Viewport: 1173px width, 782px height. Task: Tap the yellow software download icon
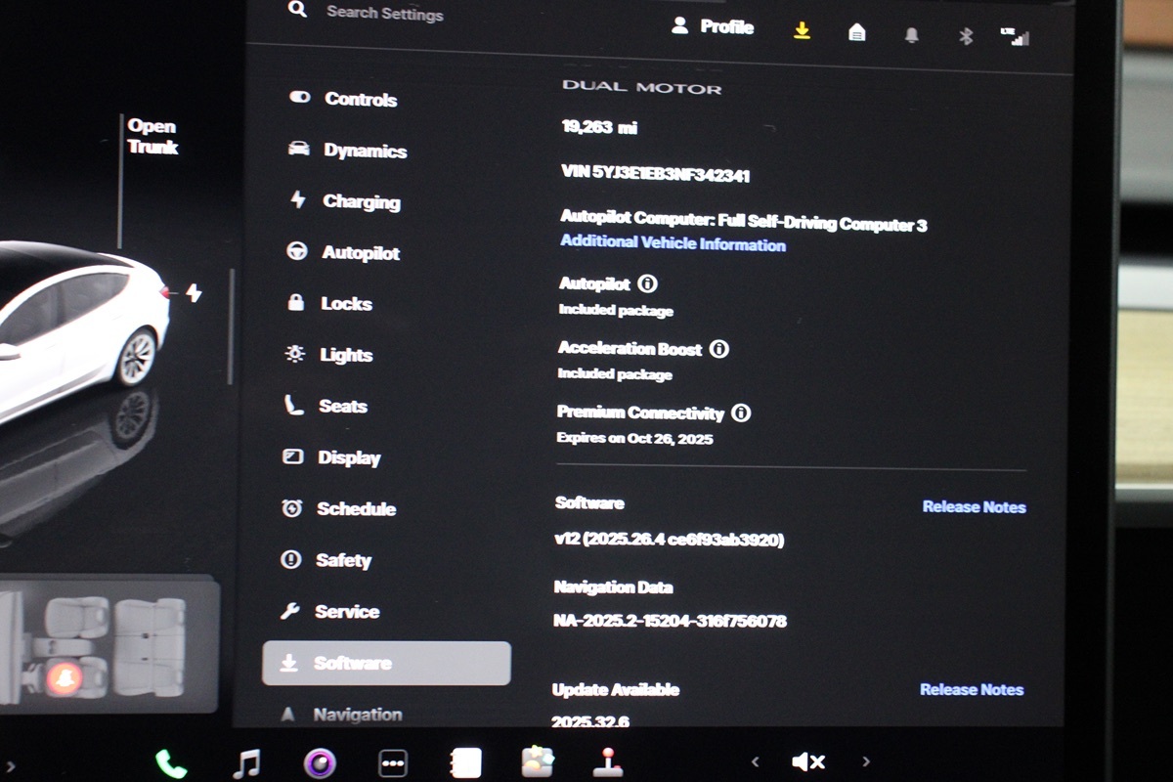click(x=802, y=31)
